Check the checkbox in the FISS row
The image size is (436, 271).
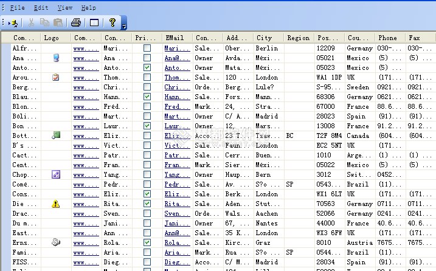coord(147,262)
